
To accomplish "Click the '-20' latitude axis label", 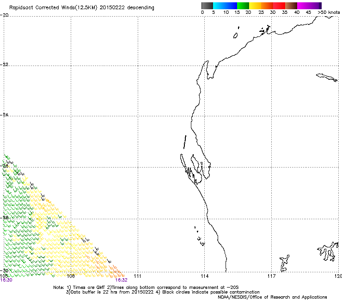I will (4, 15).
